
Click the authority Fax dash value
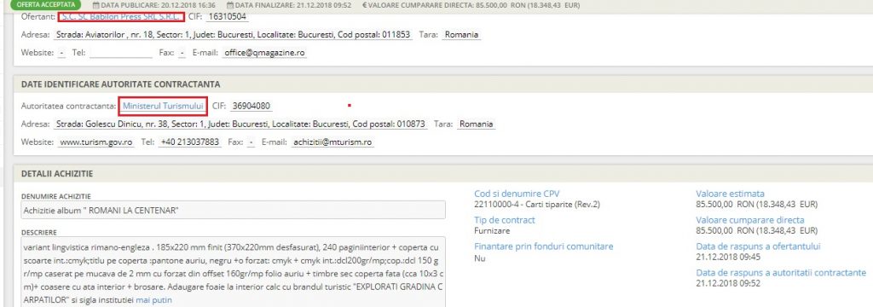[251, 142]
